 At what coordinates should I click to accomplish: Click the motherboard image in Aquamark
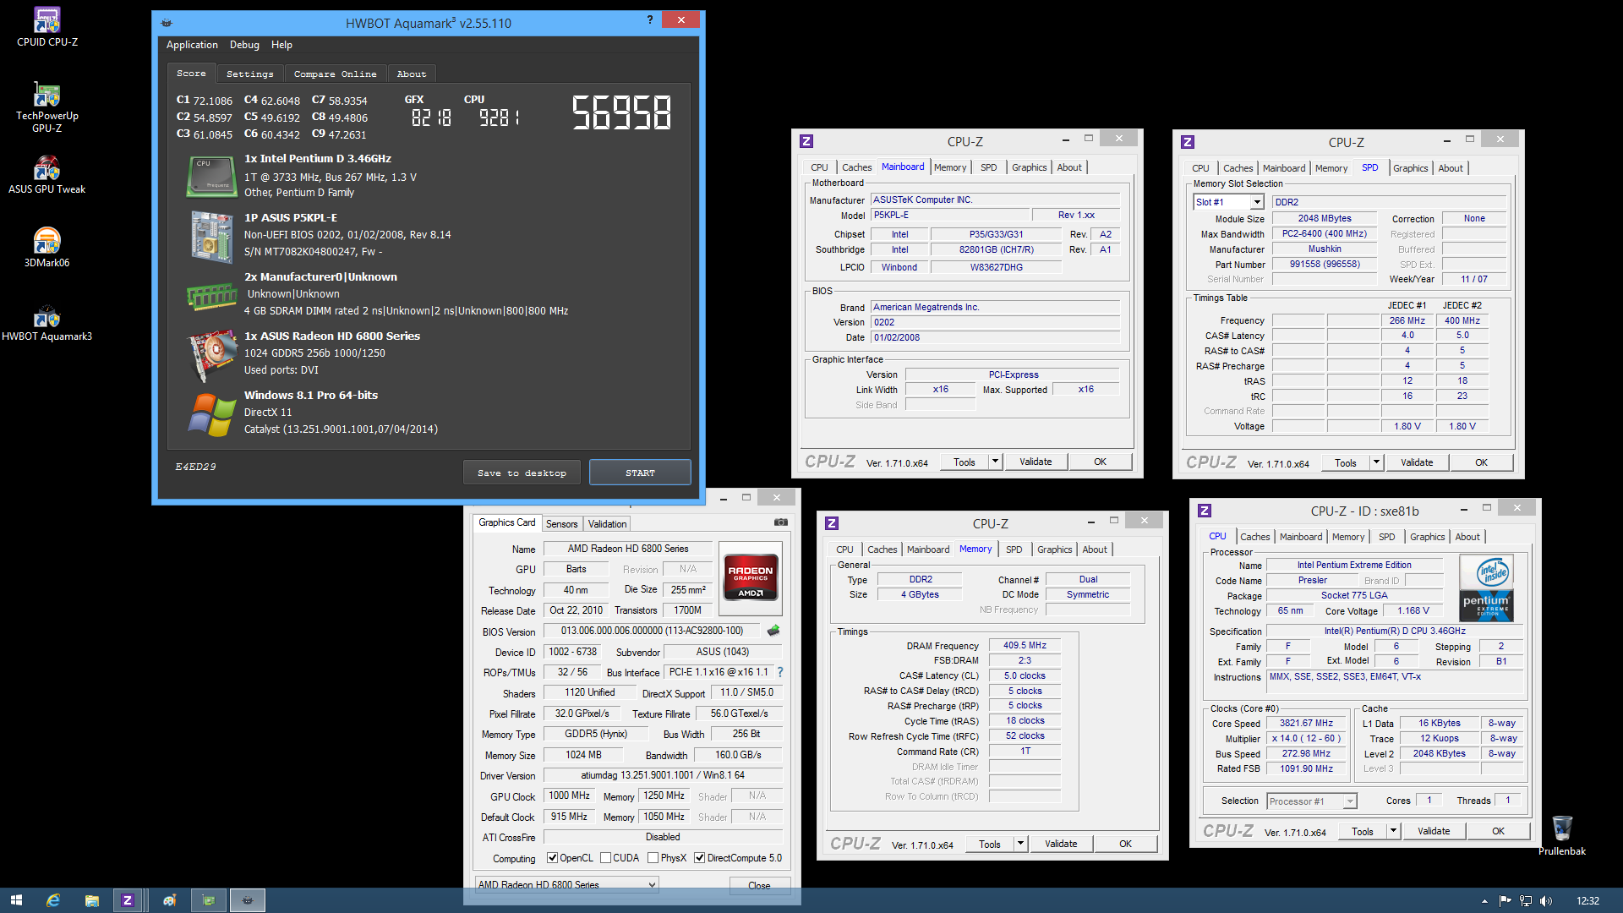pos(212,236)
